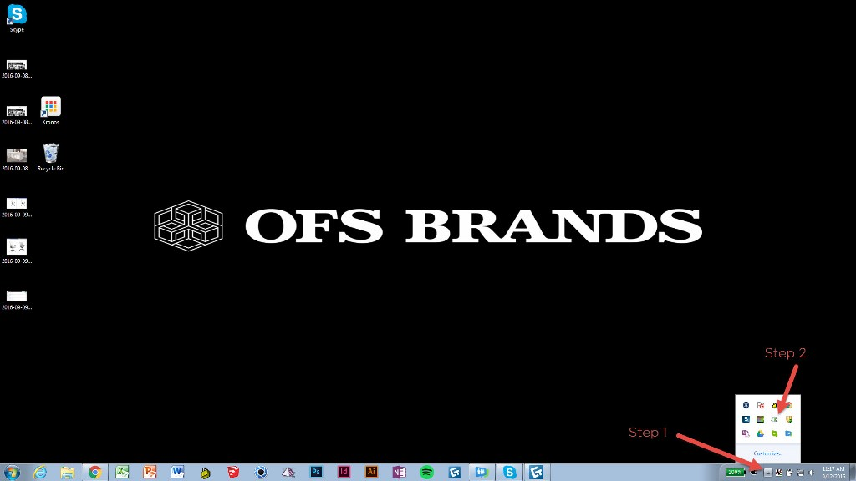Select the screenshot file left of Recycle Bin
Viewport: 856px width, 481px height.
click(x=17, y=159)
